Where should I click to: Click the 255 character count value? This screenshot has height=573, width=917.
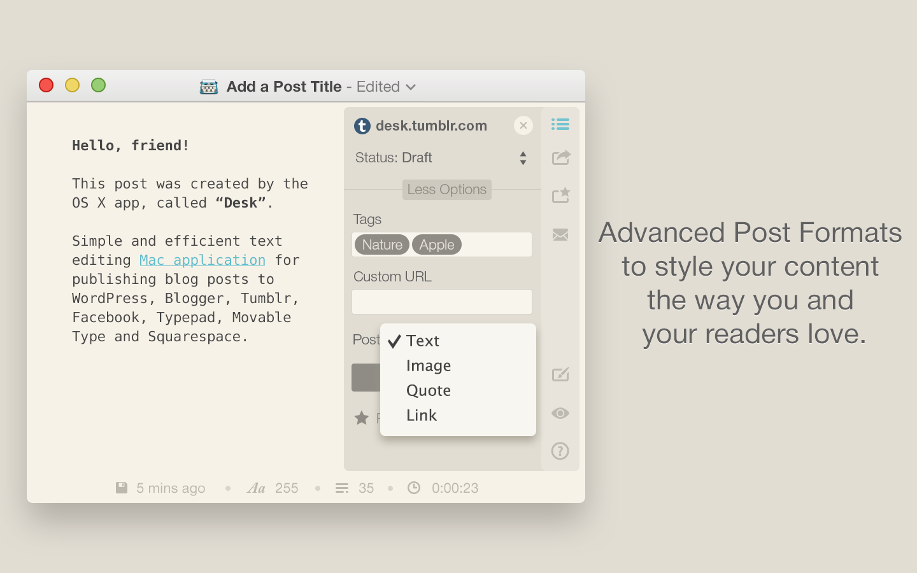tap(287, 488)
